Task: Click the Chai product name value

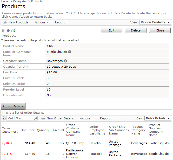Action: tap(50, 46)
